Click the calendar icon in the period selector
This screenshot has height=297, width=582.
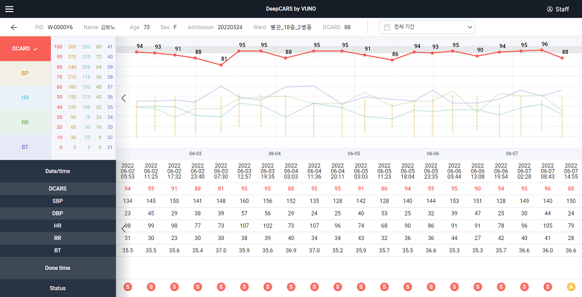tap(387, 27)
